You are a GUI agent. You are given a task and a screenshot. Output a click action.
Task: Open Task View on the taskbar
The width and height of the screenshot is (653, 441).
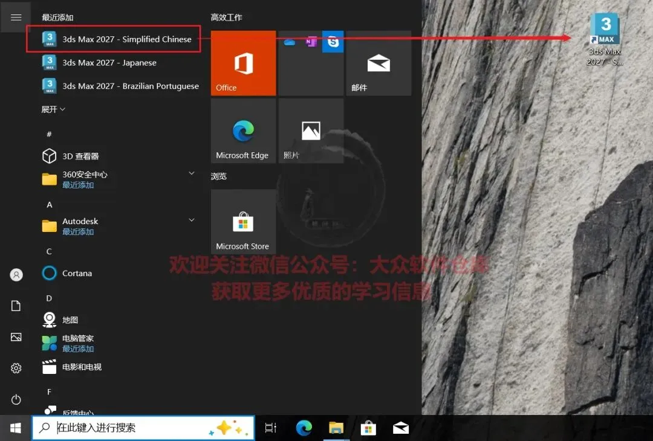pos(271,428)
